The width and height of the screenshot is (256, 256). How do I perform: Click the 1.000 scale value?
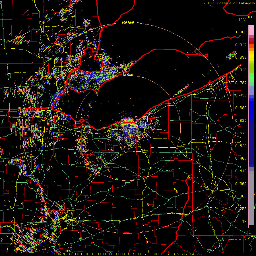pos(241,32)
